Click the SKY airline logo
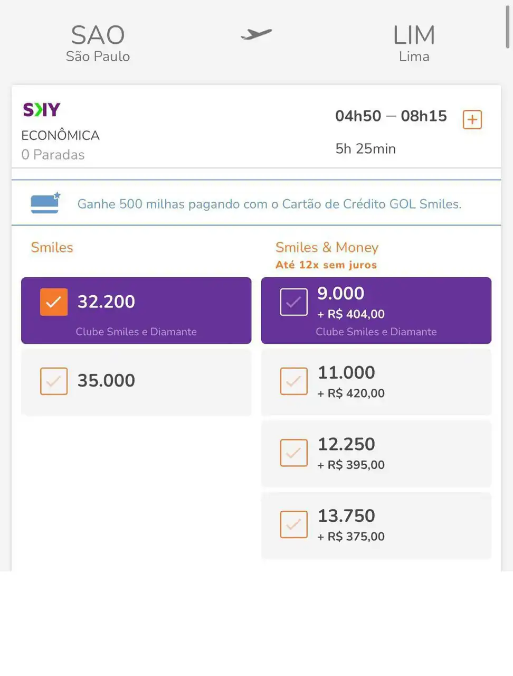513x676 pixels. (x=42, y=109)
